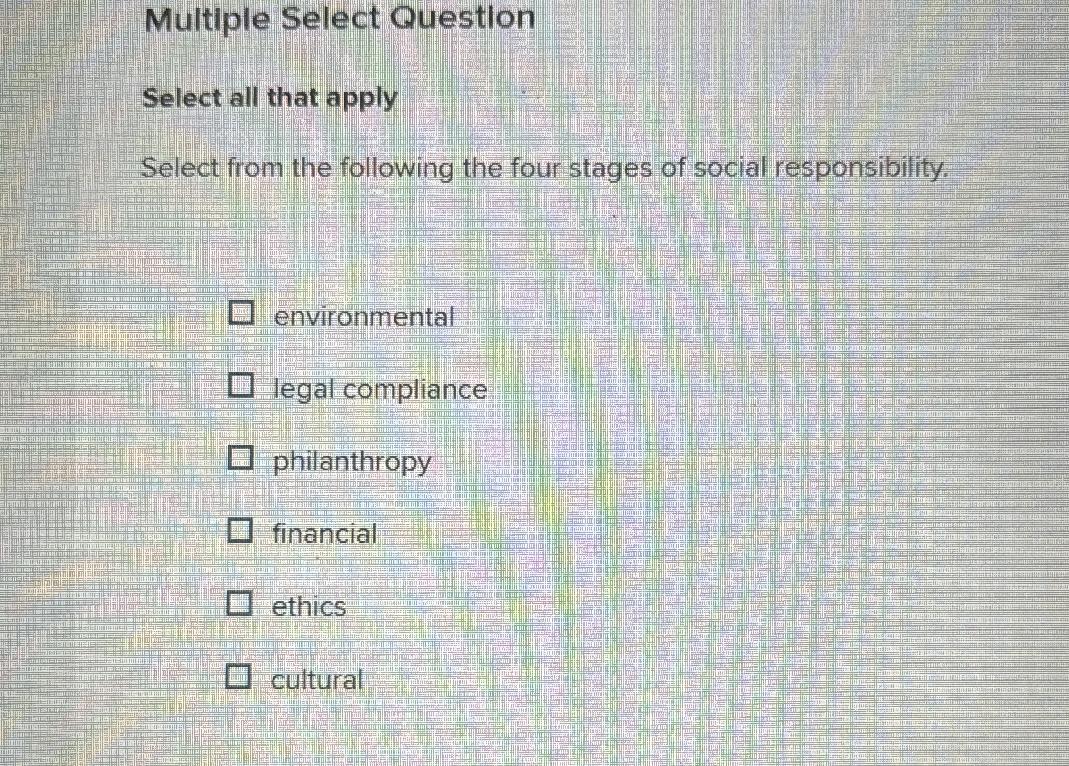
Task: Click the legal compliance label text
Action: point(379,389)
